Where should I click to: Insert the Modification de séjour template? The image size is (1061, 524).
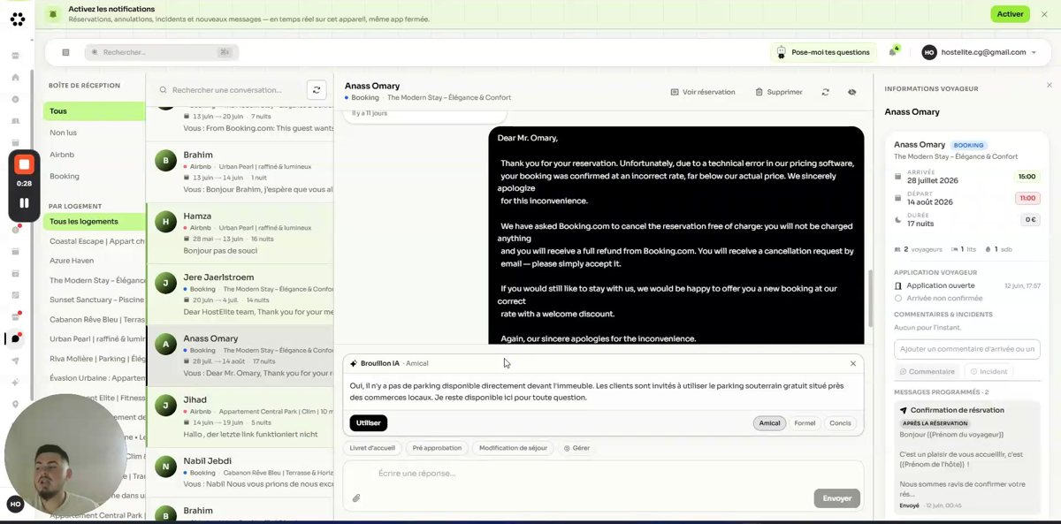point(514,448)
